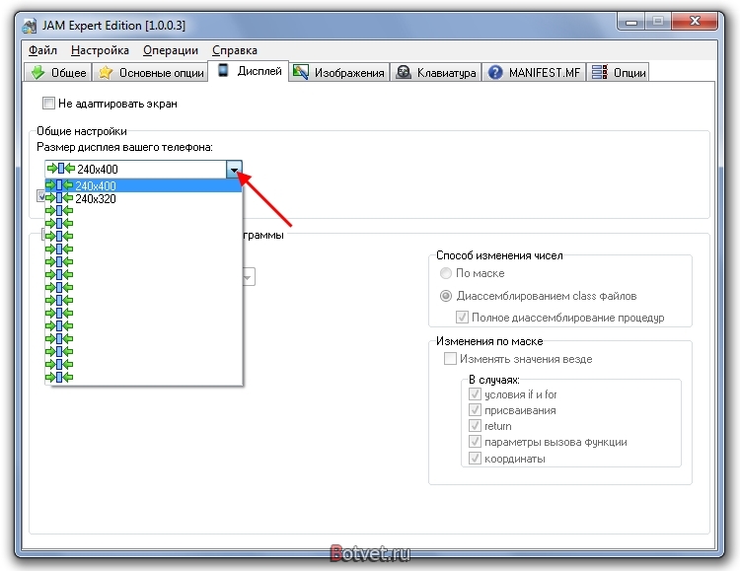Viewport: 740px width, 571px height.
Task: Select Диассемблированием class файлов radio option
Action: coord(446,296)
